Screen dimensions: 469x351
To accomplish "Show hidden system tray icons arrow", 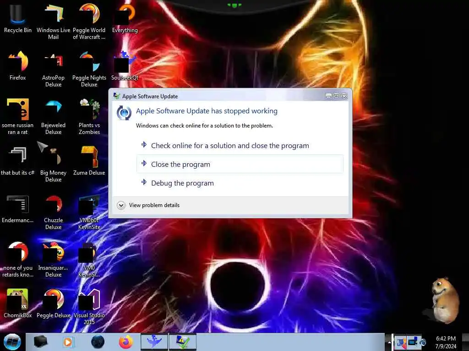I will [389, 342].
